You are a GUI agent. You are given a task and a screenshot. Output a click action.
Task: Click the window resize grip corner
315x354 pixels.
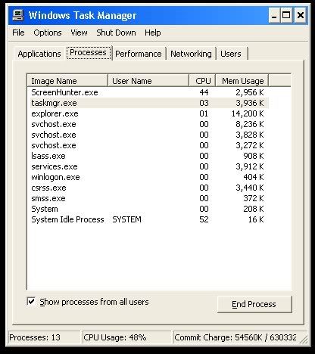pyautogui.click(x=304, y=340)
